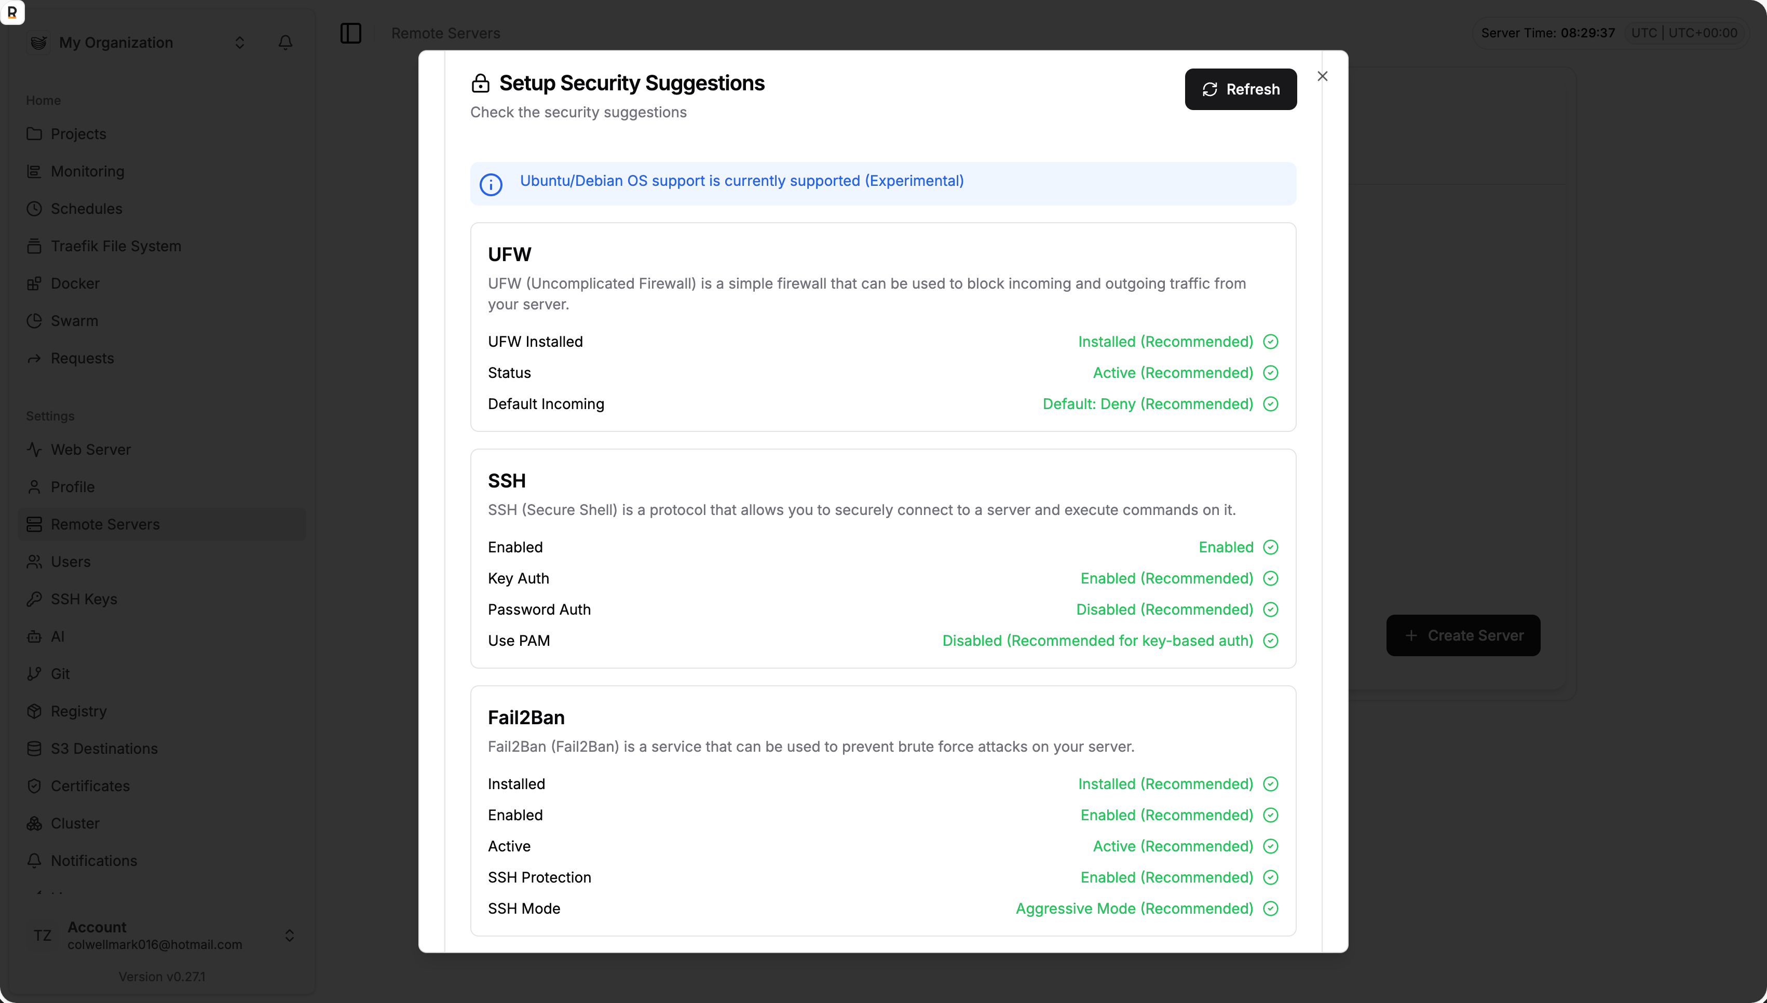The width and height of the screenshot is (1767, 1003).
Task: Click the SSH Keys key icon
Action: coord(34,599)
